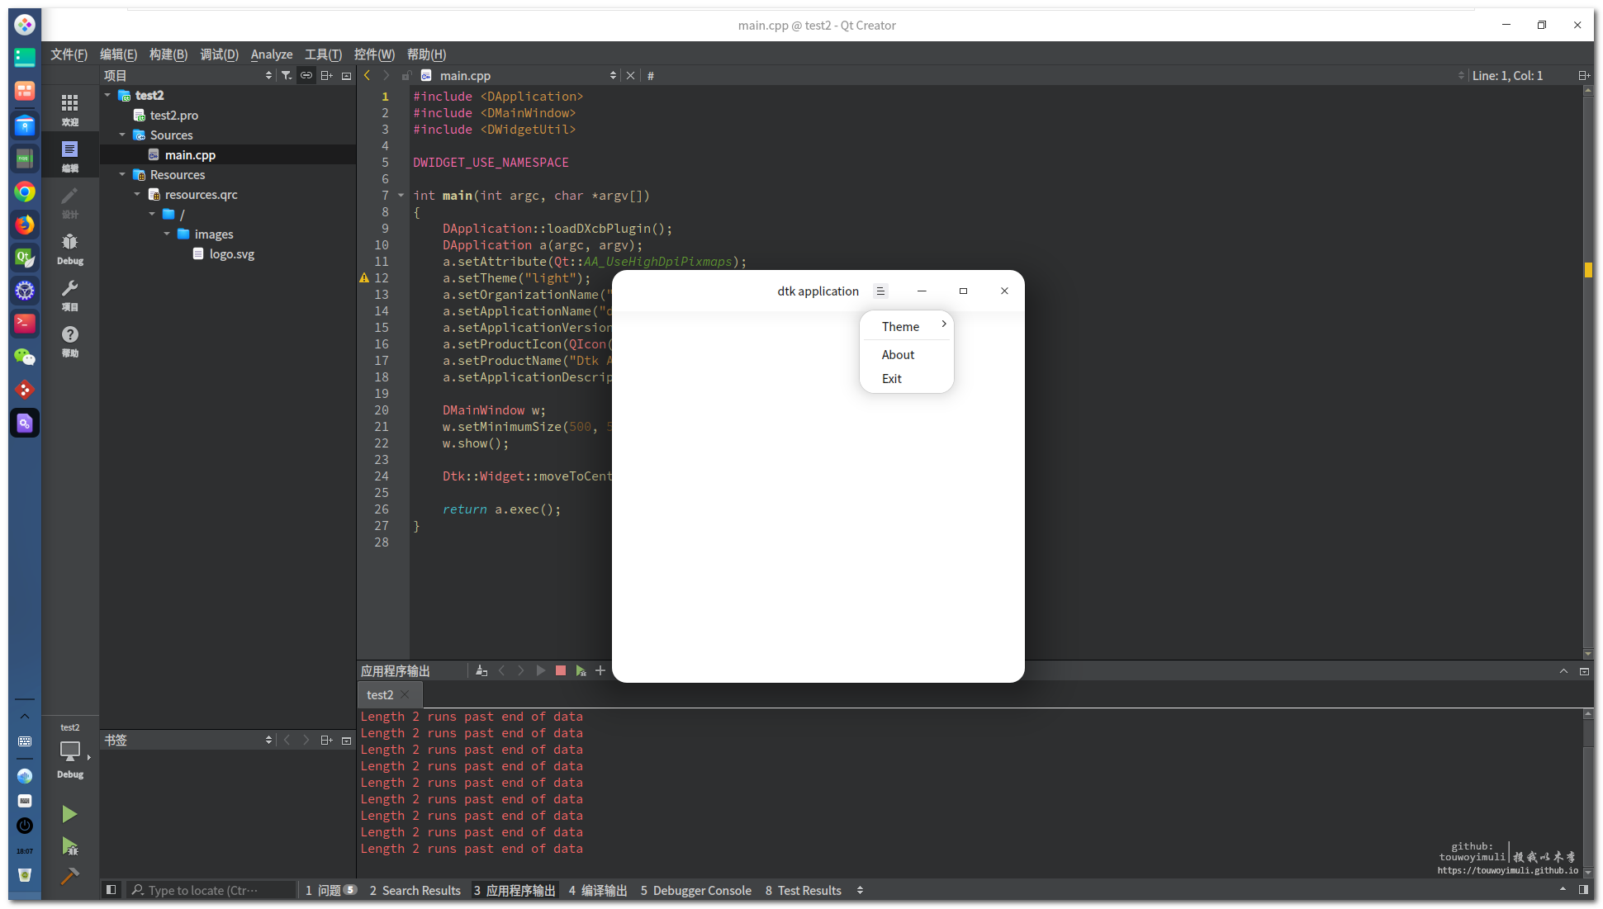The height and width of the screenshot is (909, 1603).
Task: Toggle right sidebar visibility in status bar
Action: 1583,890
